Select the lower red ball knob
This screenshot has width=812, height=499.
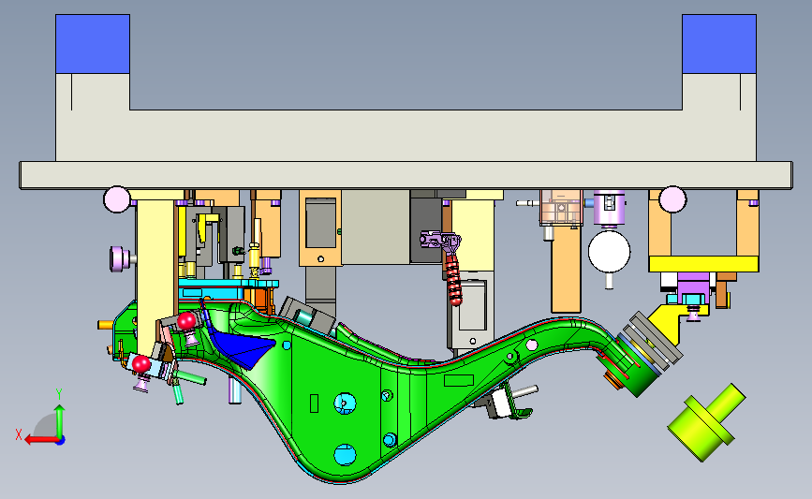pos(141,363)
